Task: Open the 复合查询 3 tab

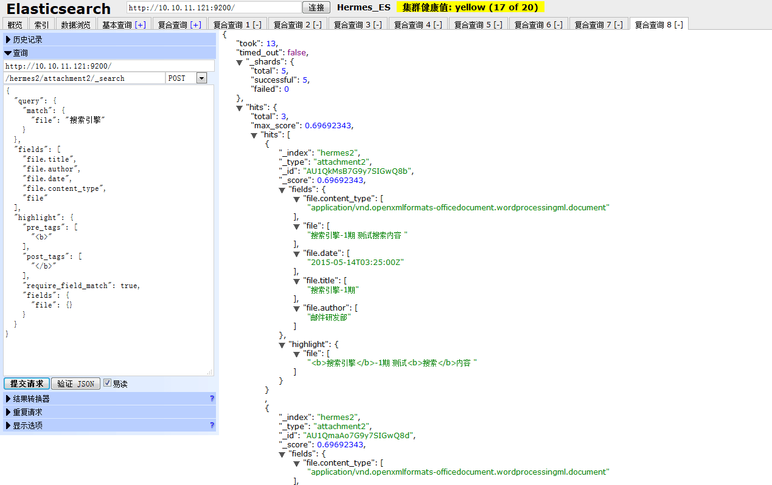Action: point(358,24)
